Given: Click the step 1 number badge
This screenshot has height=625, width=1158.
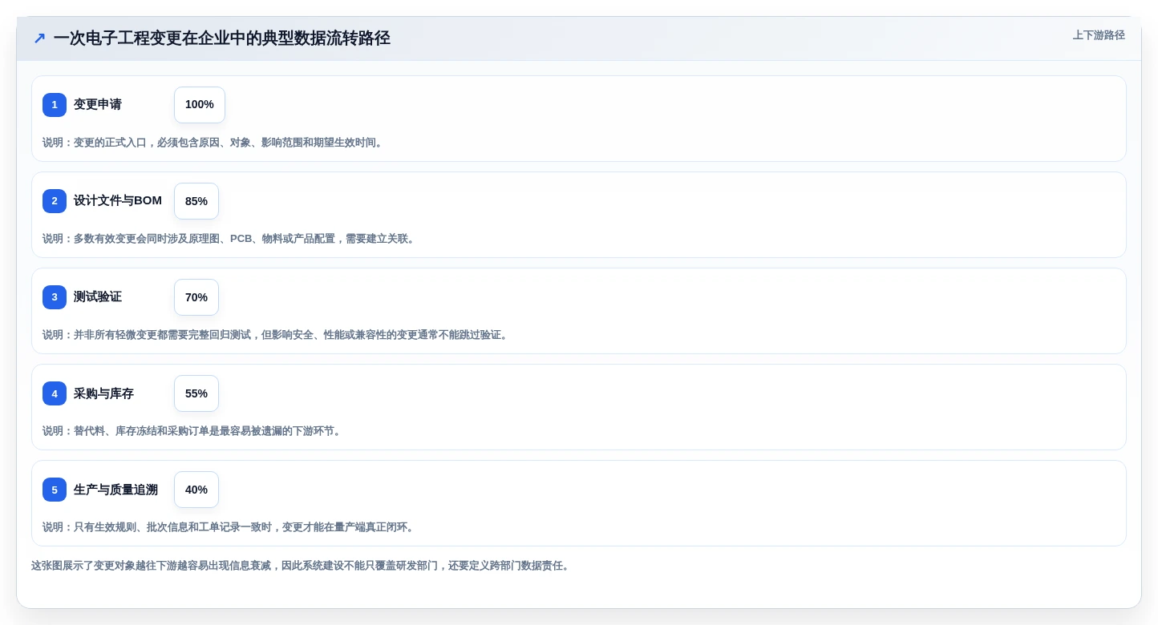Looking at the screenshot, I should click(55, 105).
